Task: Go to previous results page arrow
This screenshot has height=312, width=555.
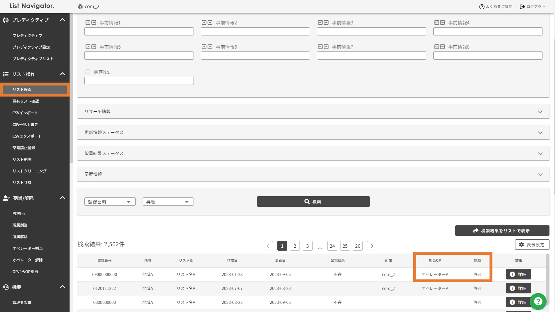Action: 268,246
